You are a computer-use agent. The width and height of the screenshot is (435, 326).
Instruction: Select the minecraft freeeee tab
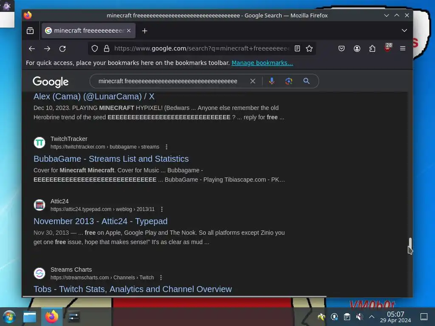coord(88,31)
